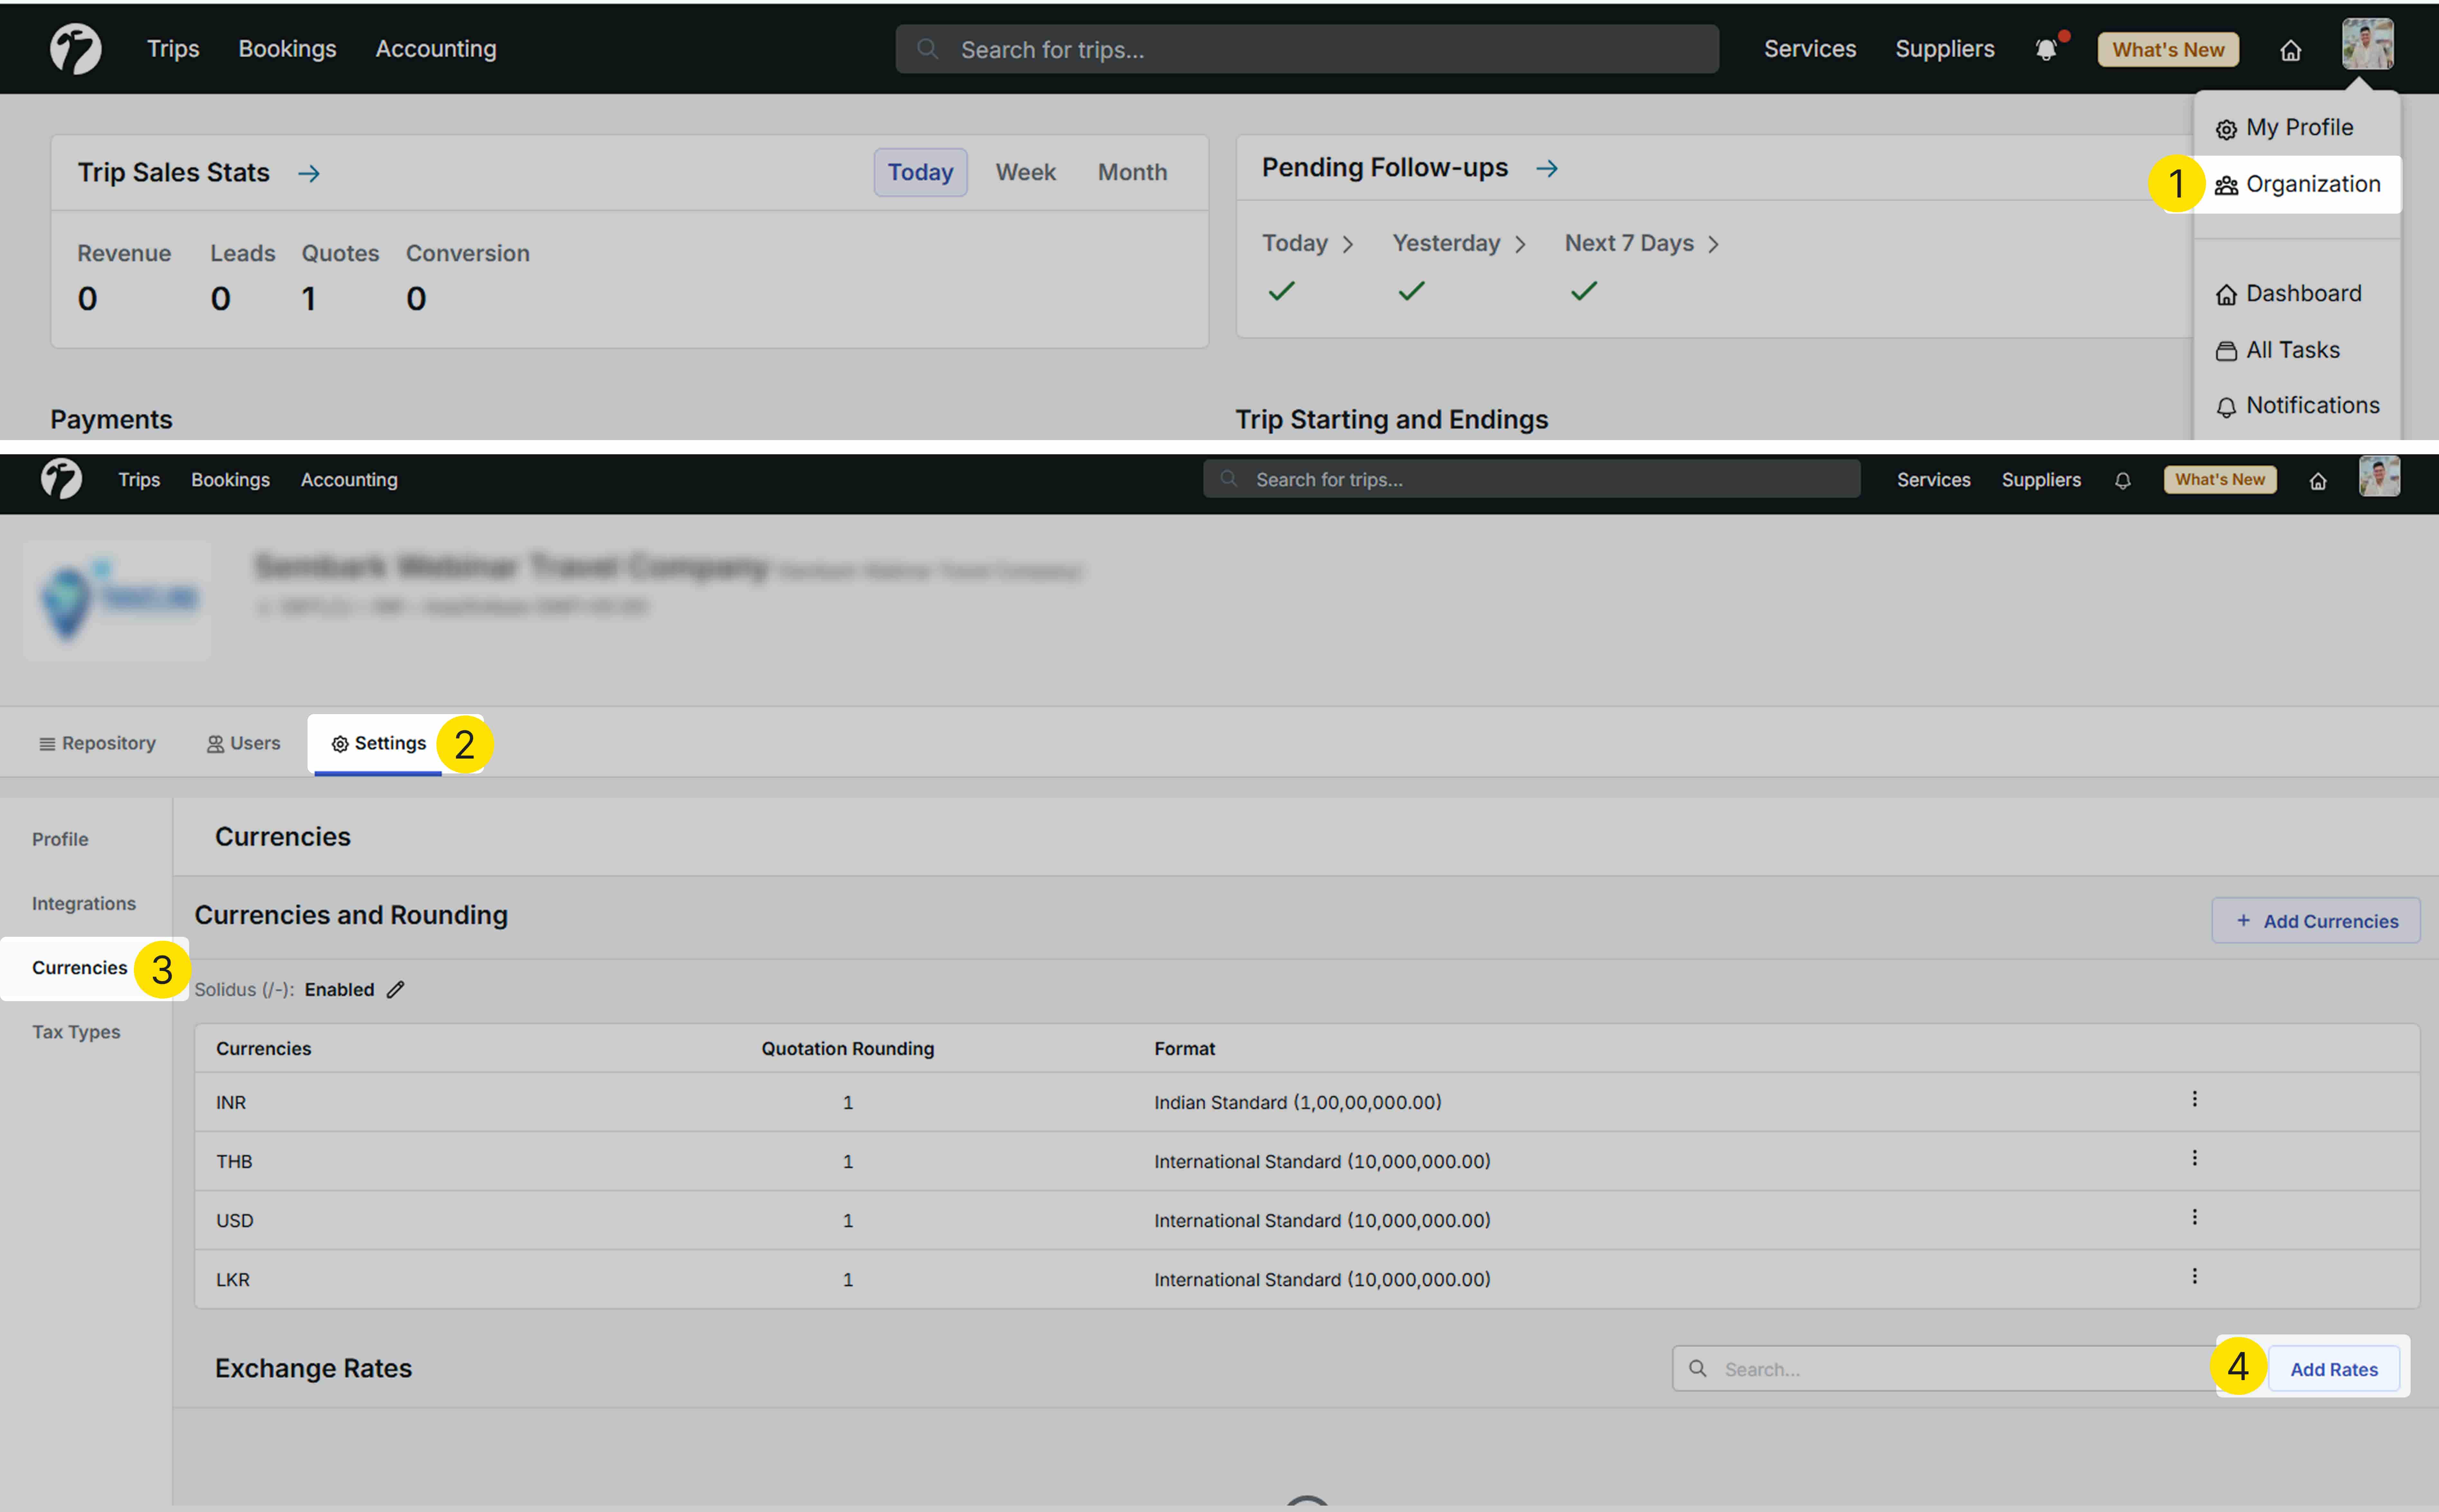Click the home icon on the organization page header

2318,481
